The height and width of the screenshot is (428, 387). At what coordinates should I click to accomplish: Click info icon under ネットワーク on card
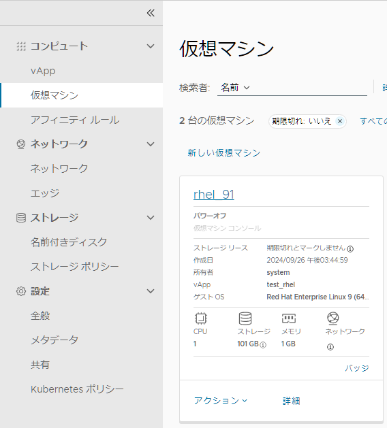[x=330, y=347]
